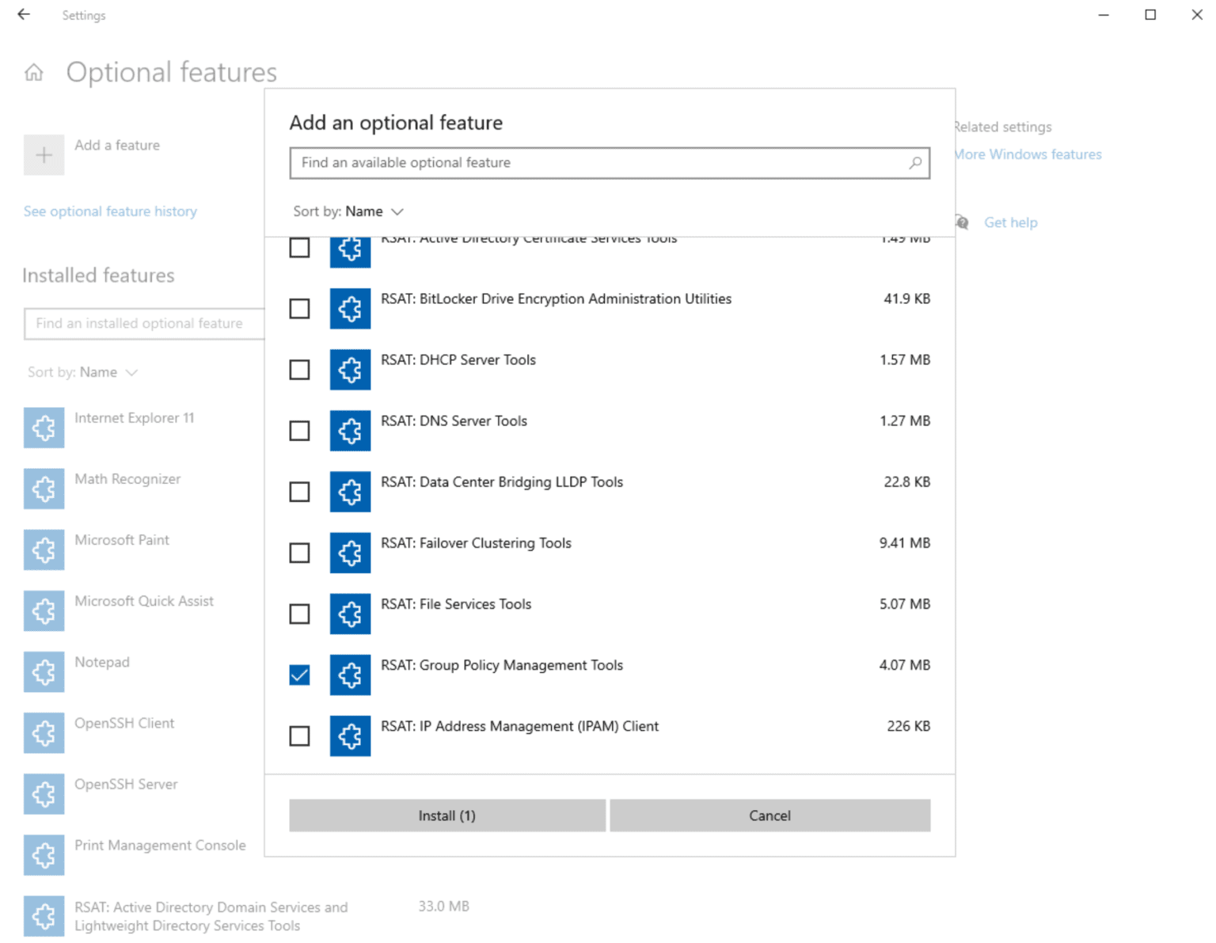Click the Home icon in Settings
The width and height of the screenshot is (1216, 943).
coord(34,72)
